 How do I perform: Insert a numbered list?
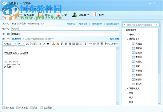81,44
